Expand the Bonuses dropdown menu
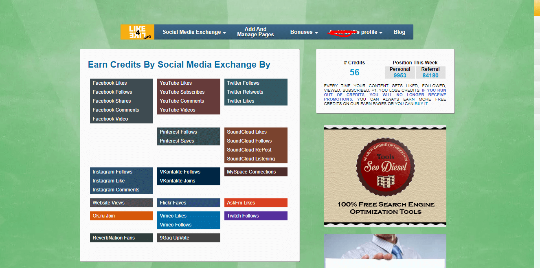This screenshot has height=268, width=540. pos(304,32)
